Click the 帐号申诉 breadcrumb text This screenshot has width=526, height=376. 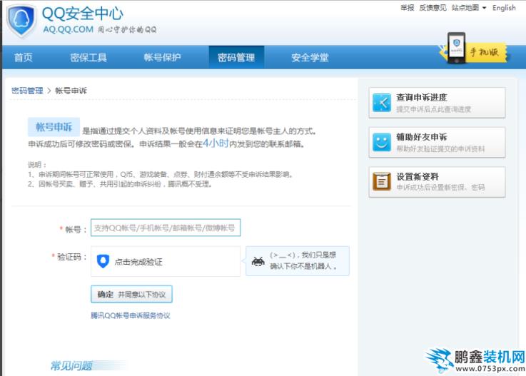(71, 91)
